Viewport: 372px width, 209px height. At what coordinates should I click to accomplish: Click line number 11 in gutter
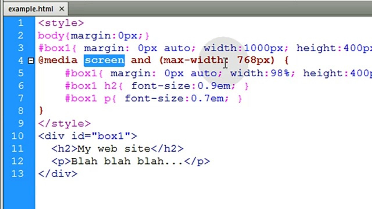click(17, 149)
